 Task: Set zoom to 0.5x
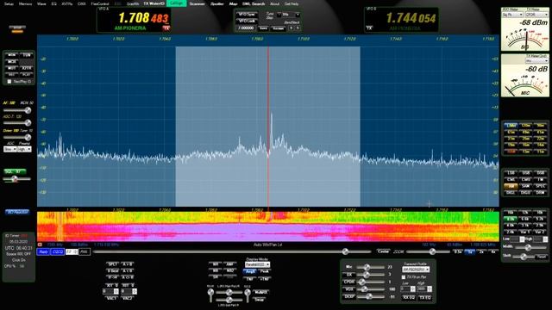click(x=458, y=251)
